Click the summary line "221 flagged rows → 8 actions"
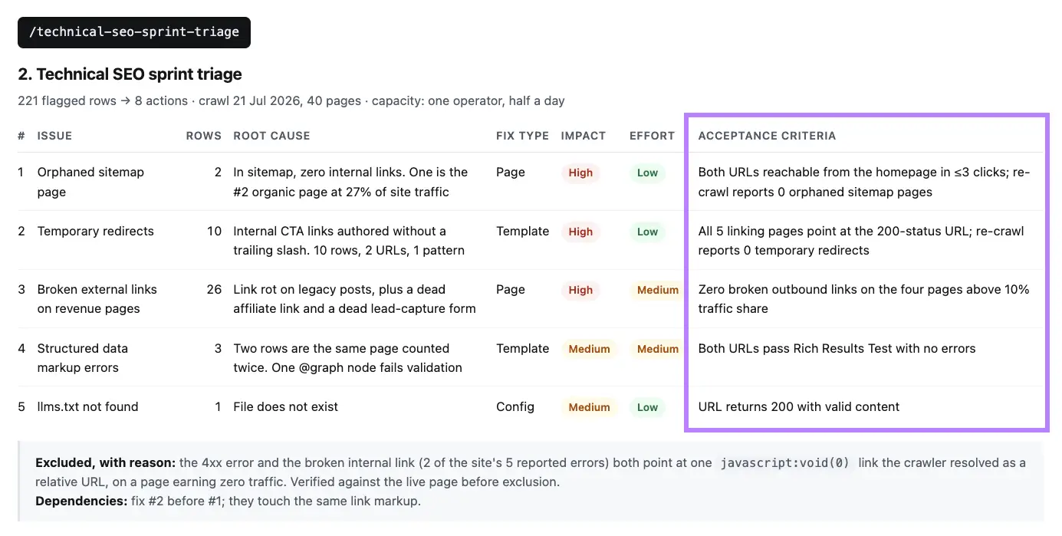Screen dimensions: 1062x536 coord(104,100)
